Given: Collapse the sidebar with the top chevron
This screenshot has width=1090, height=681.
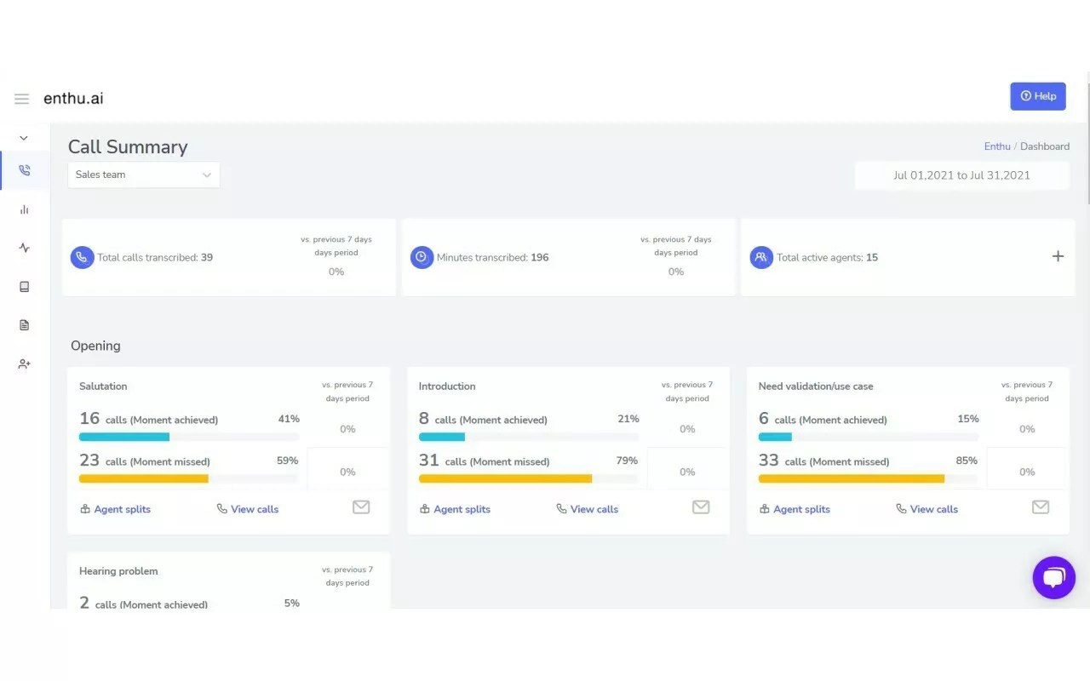Looking at the screenshot, I should [x=23, y=137].
